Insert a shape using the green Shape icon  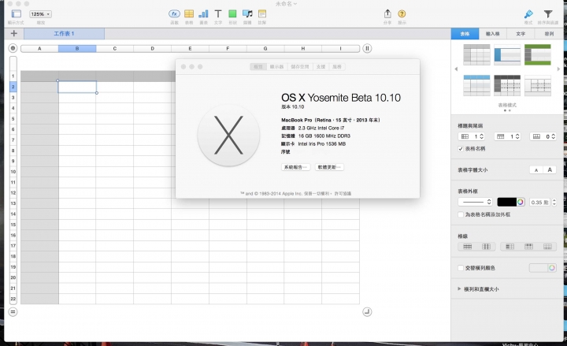point(232,13)
